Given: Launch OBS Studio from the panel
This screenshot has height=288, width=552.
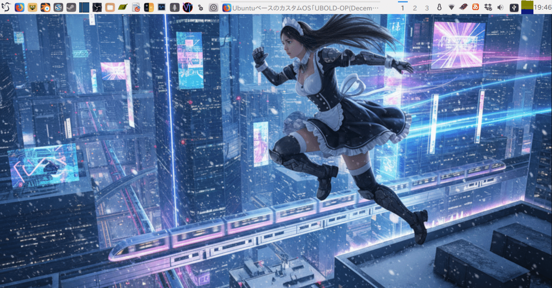Looking at the screenshot, I should (97, 7).
